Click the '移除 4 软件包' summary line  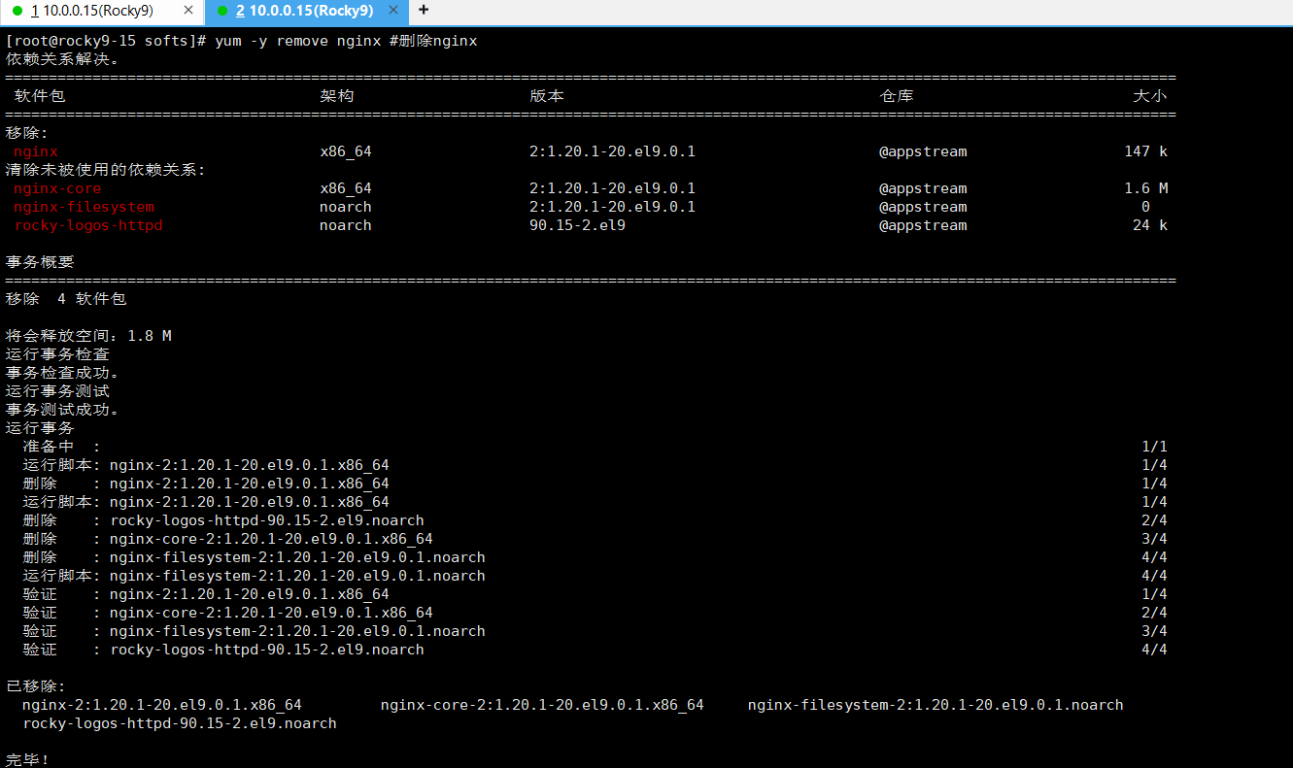click(66, 299)
